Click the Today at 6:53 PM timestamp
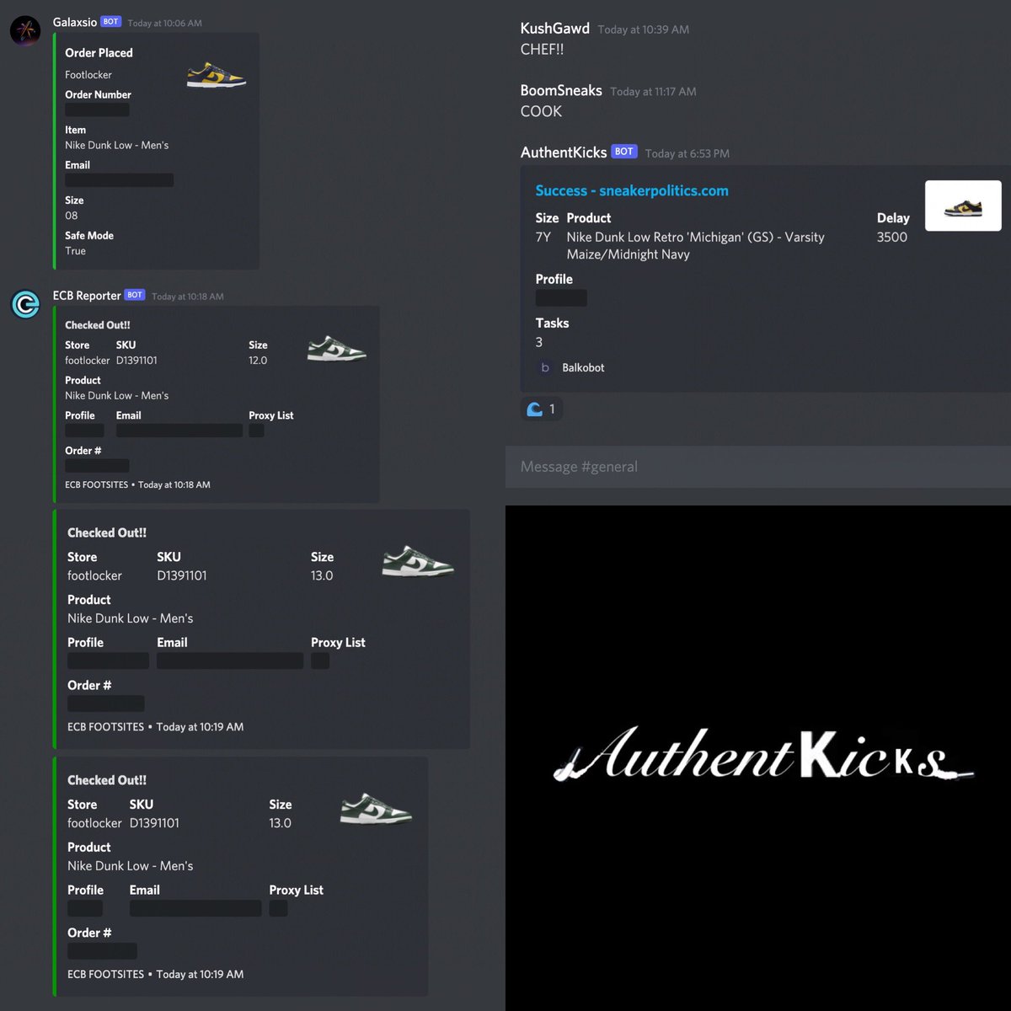Image resolution: width=1011 pixels, height=1011 pixels. pyautogui.click(x=687, y=153)
